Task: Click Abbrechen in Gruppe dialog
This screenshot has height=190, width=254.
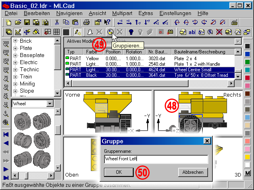Action: pyautogui.click(x=193, y=172)
